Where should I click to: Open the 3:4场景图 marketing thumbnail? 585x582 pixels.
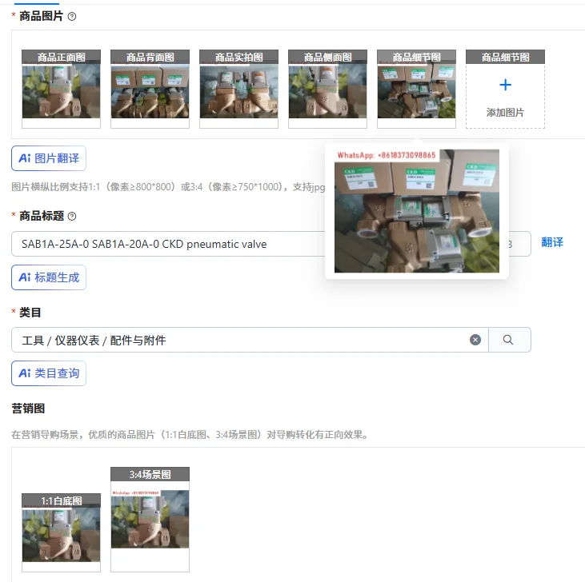tap(150, 520)
